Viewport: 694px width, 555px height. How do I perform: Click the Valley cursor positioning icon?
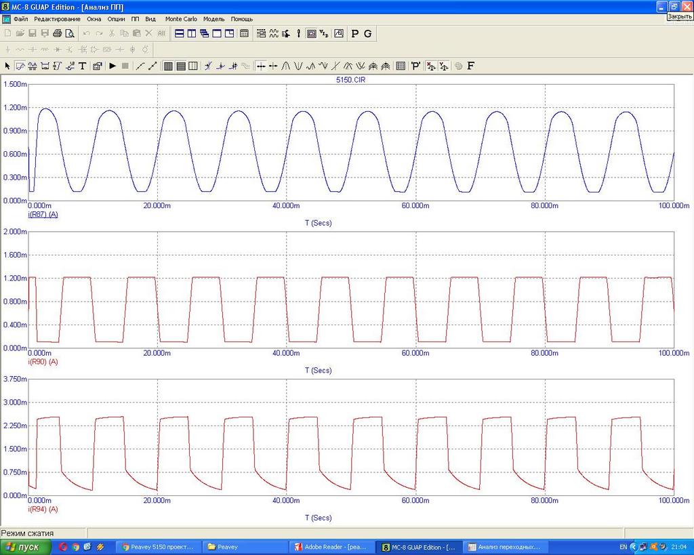pyautogui.click(x=298, y=66)
